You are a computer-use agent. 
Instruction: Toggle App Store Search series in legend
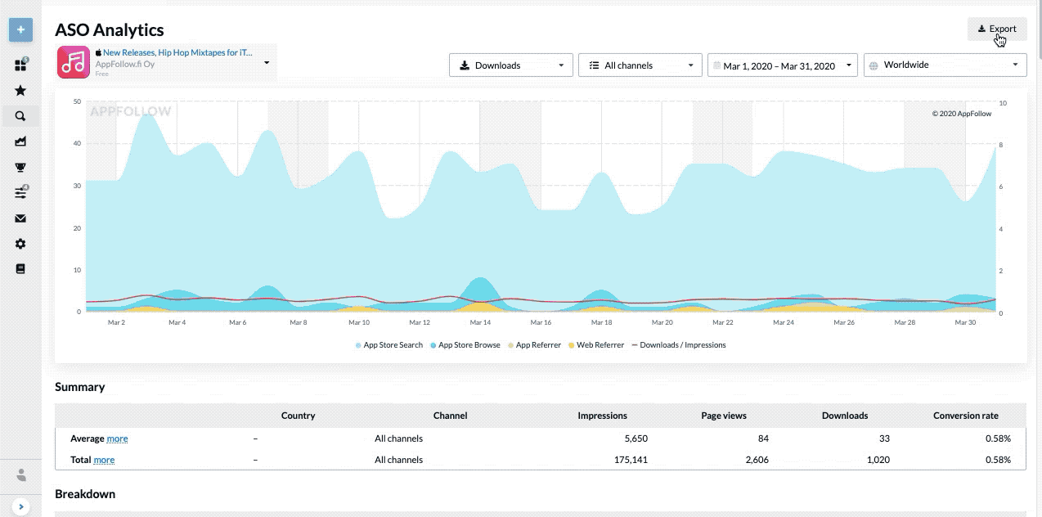(389, 345)
